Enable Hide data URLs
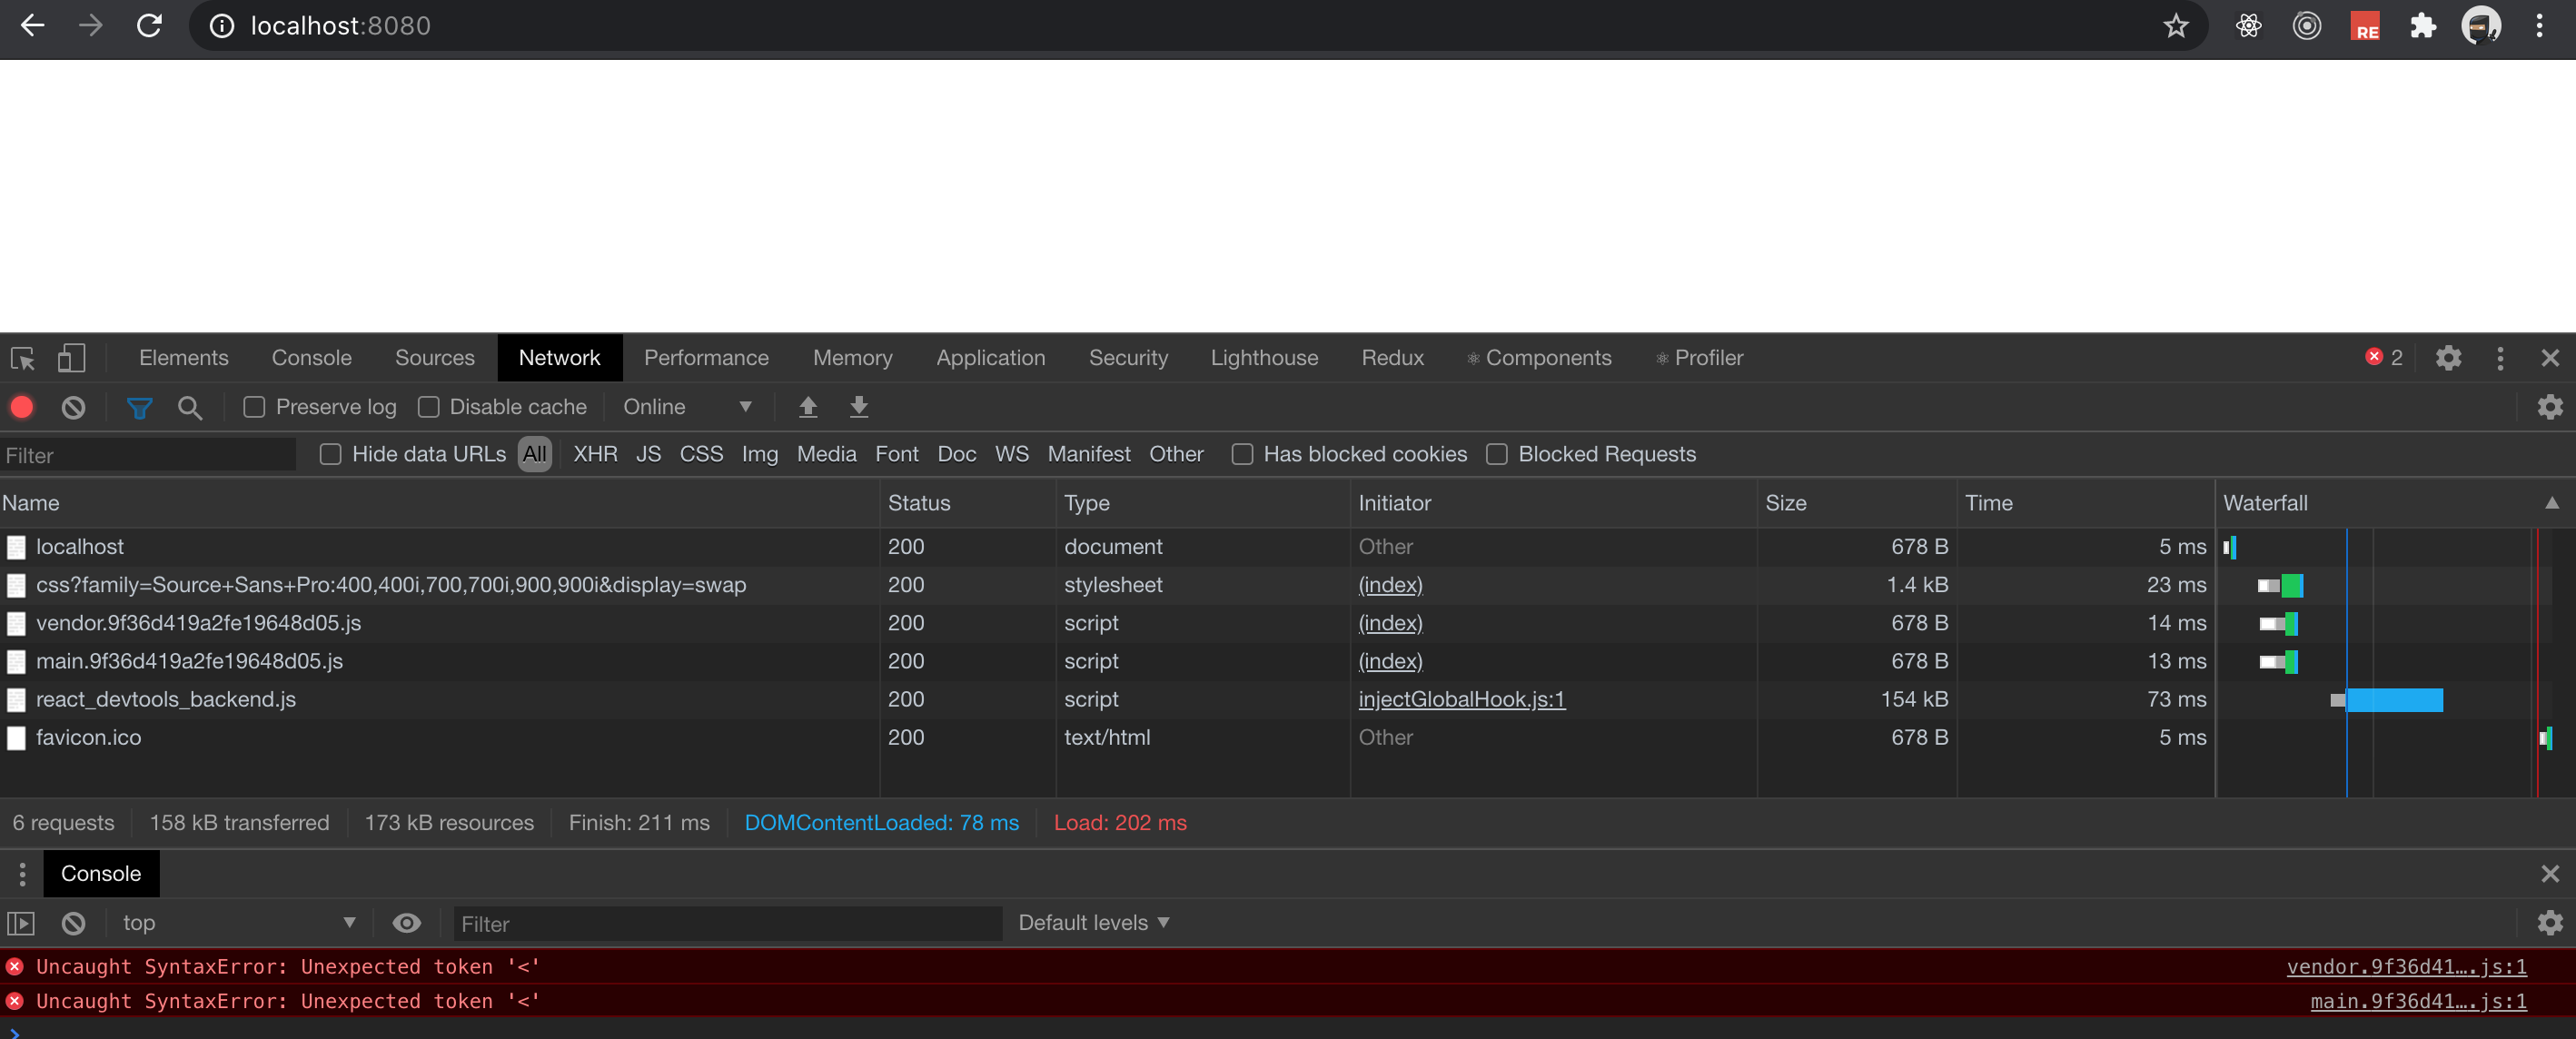Screen dimensions: 2576x1039 330,454
